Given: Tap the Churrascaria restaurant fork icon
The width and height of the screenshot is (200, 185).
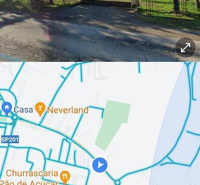Looking at the screenshot, I should pyautogui.click(x=65, y=177).
